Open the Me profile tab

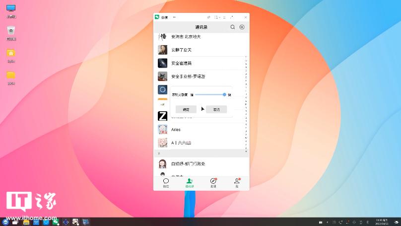coord(237,182)
